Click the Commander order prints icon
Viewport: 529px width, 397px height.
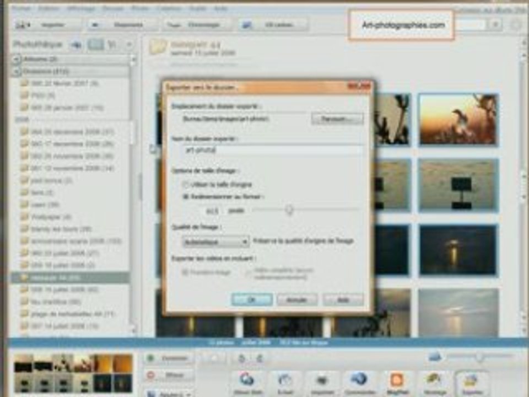pos(359,379)
